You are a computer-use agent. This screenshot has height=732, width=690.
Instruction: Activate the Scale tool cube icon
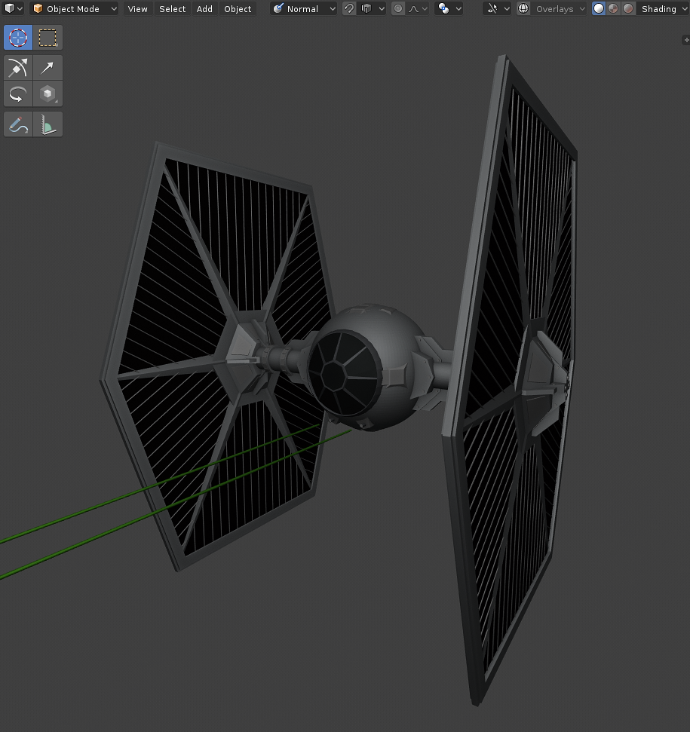pyautogui.click(x=48, y=94)
